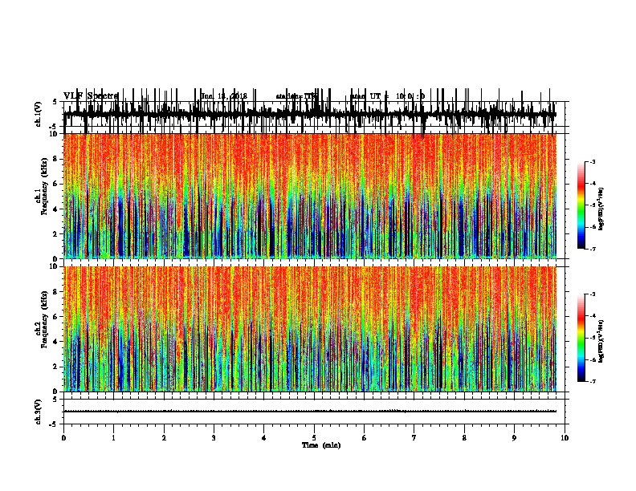Click the '6' kHz tick on ch.2 frequency axis
This screenshot has width=636, height=491.
pyautogui.click(x=55, y=316)
